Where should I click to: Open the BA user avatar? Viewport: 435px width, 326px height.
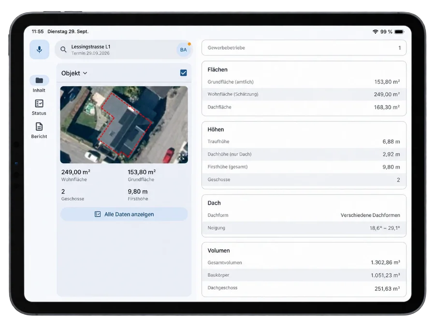tap(183, 50)
